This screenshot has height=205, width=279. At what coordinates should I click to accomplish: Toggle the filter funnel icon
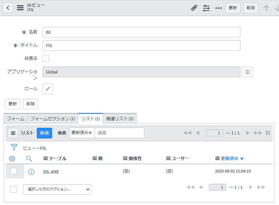(x=14, y=147)
